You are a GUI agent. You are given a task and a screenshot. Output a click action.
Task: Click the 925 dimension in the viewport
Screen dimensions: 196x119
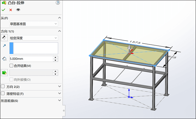pyautogui.click(x=172, y=57)
